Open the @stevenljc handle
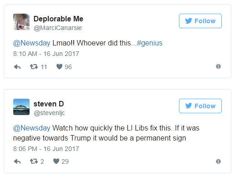Viewport: 235px width, 176px height. (x=49, y=113)
